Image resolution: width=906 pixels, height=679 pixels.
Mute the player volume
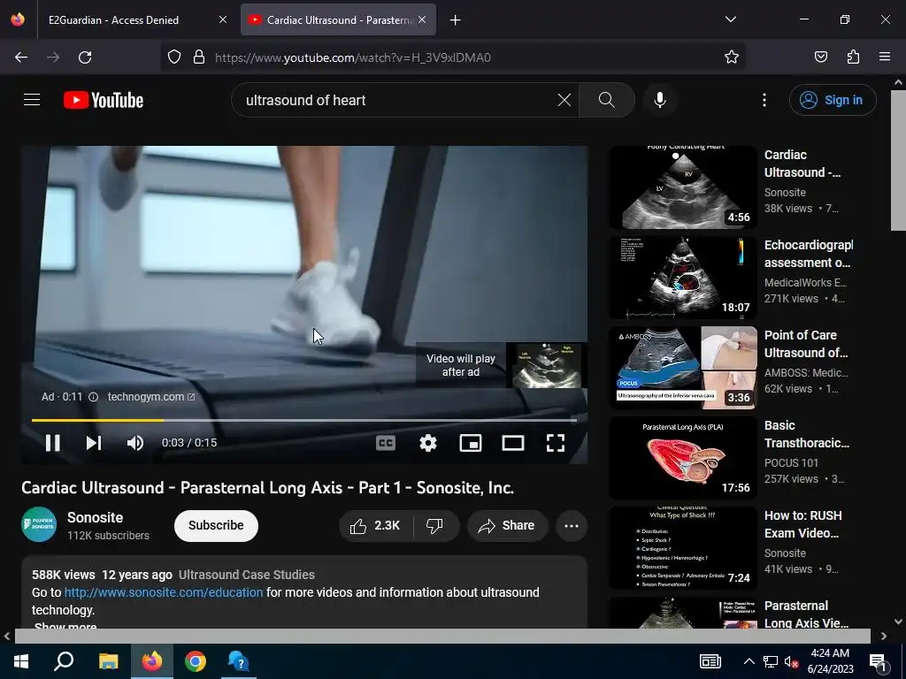point(135,443)
